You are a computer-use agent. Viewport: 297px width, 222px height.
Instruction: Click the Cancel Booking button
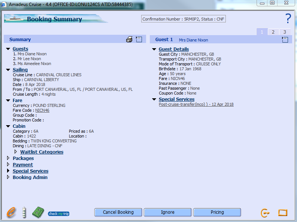118,212
